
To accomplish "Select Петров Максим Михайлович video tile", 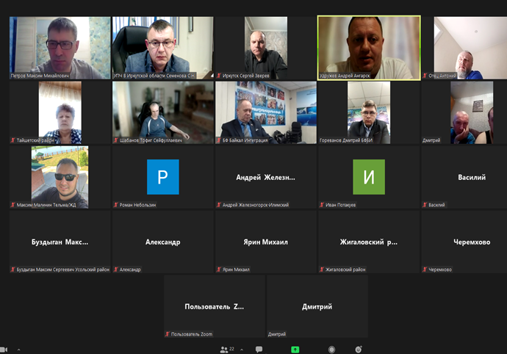I will pos(60,48).
